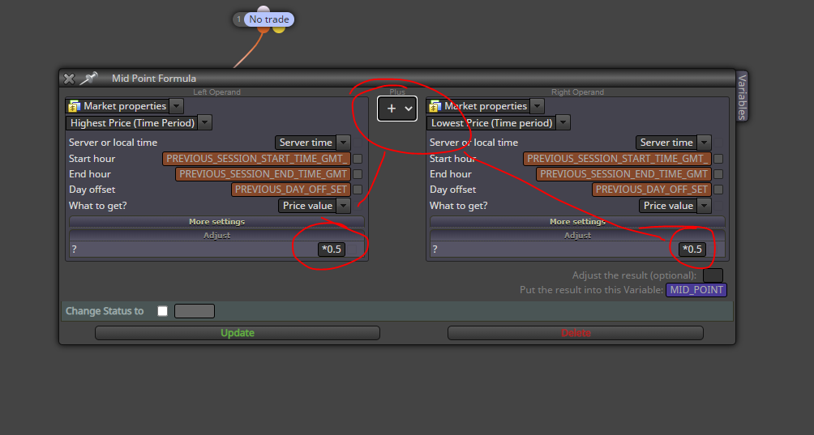The width and height of the screenshot is (814, 435).
Task: Toggle the checkbox beside Right Operand Day offset
Action: [718, 190]
